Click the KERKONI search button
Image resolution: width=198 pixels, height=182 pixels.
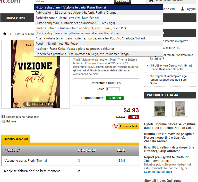click(122, 2)
